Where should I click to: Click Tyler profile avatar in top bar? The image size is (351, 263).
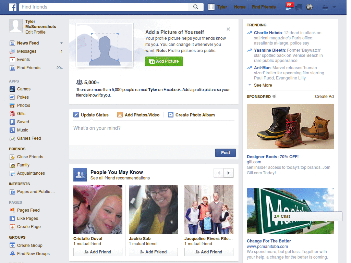click(x=211, y=7)
